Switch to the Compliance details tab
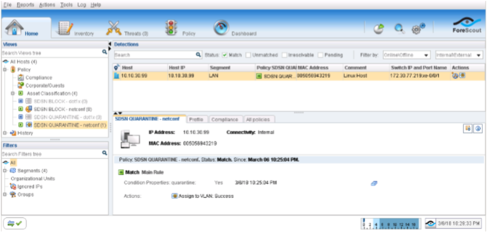The width and height of the screenshot is (487, 235). 225,119
